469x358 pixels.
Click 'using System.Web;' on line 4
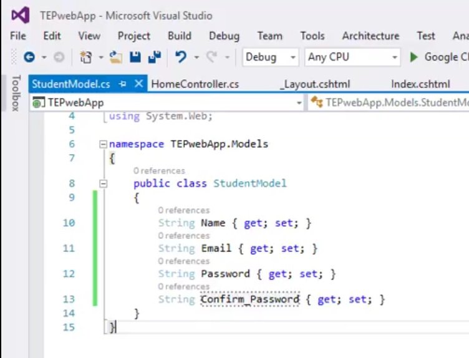click(x=161, y=116)
